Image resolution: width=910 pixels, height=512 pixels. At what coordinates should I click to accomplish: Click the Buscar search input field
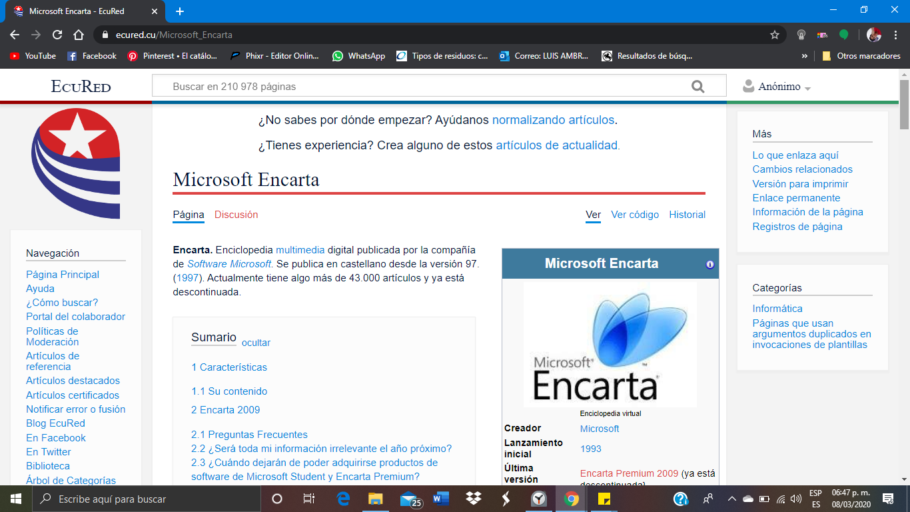(400, 85)
